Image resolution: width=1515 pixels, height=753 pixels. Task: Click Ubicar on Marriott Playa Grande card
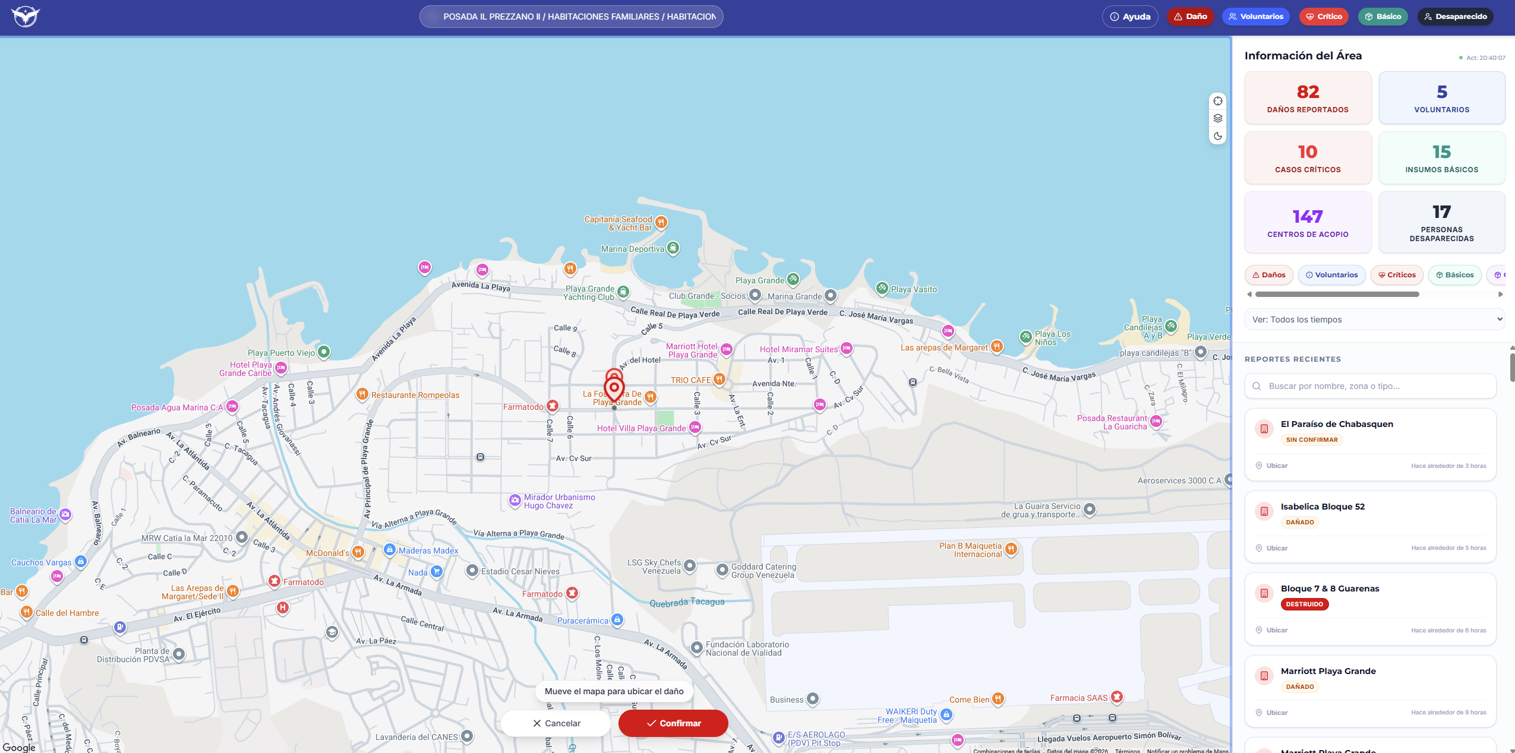1271,713
